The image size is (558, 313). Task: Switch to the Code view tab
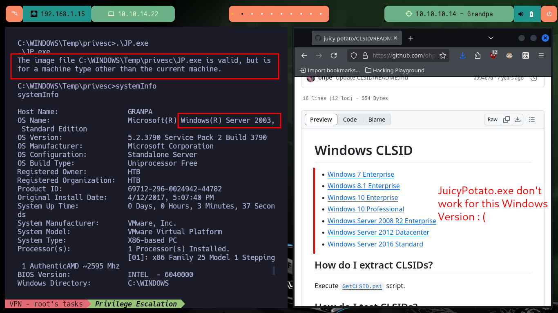(350, 120)
